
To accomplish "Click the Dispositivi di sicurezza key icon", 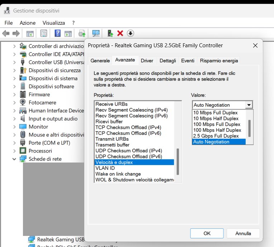I will 23,70.
